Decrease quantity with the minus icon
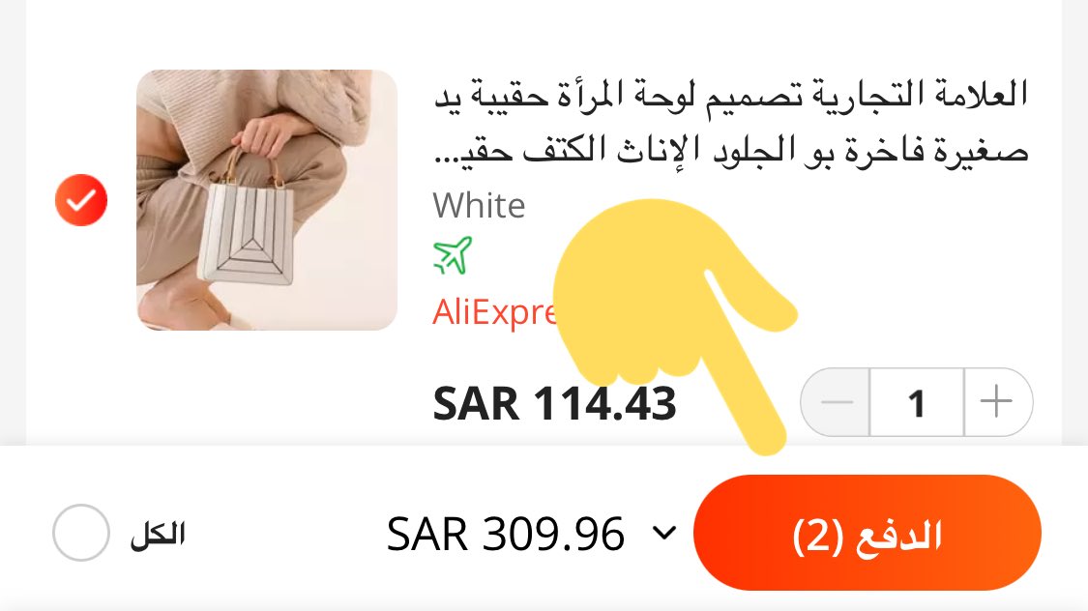Image resolution: width=1088 pixels, height=611 pixels. click(x=837, y=402)
